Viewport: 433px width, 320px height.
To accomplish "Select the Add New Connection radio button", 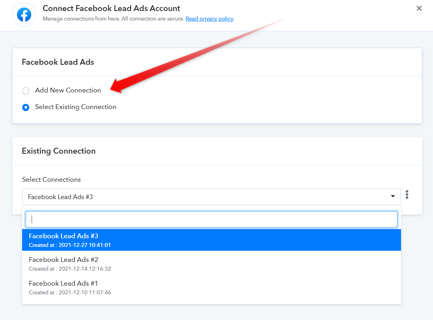I will [26, 91].
